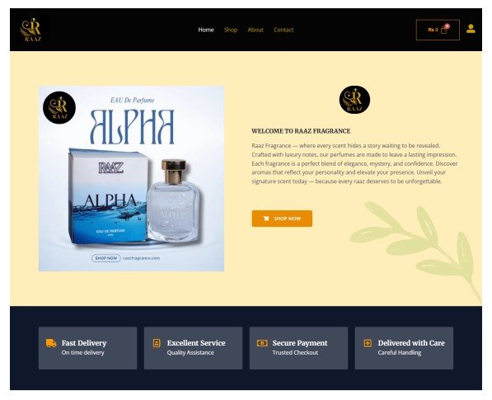Open the user account icon
Screen dimensions: 492x400
pos(471,29)
